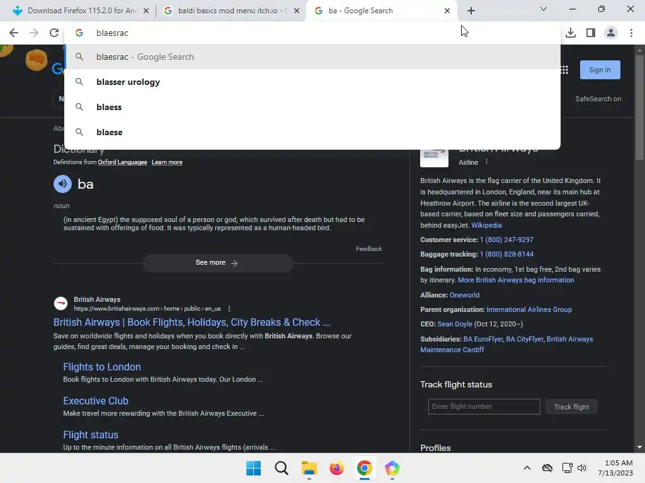Click the Sign in button
This screenshot has height=483, width=645.
(600, 70)
